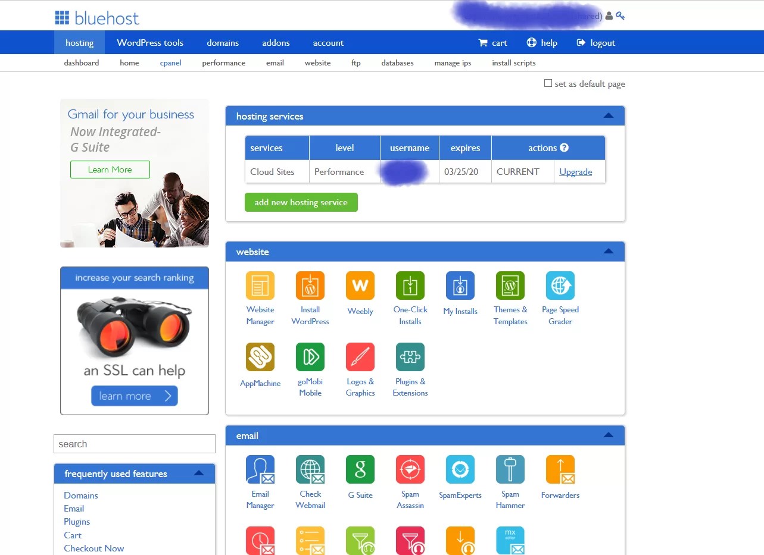Open the Email Manager
The width and height of the screenshot is (764, 555).
tap(260, 469)
